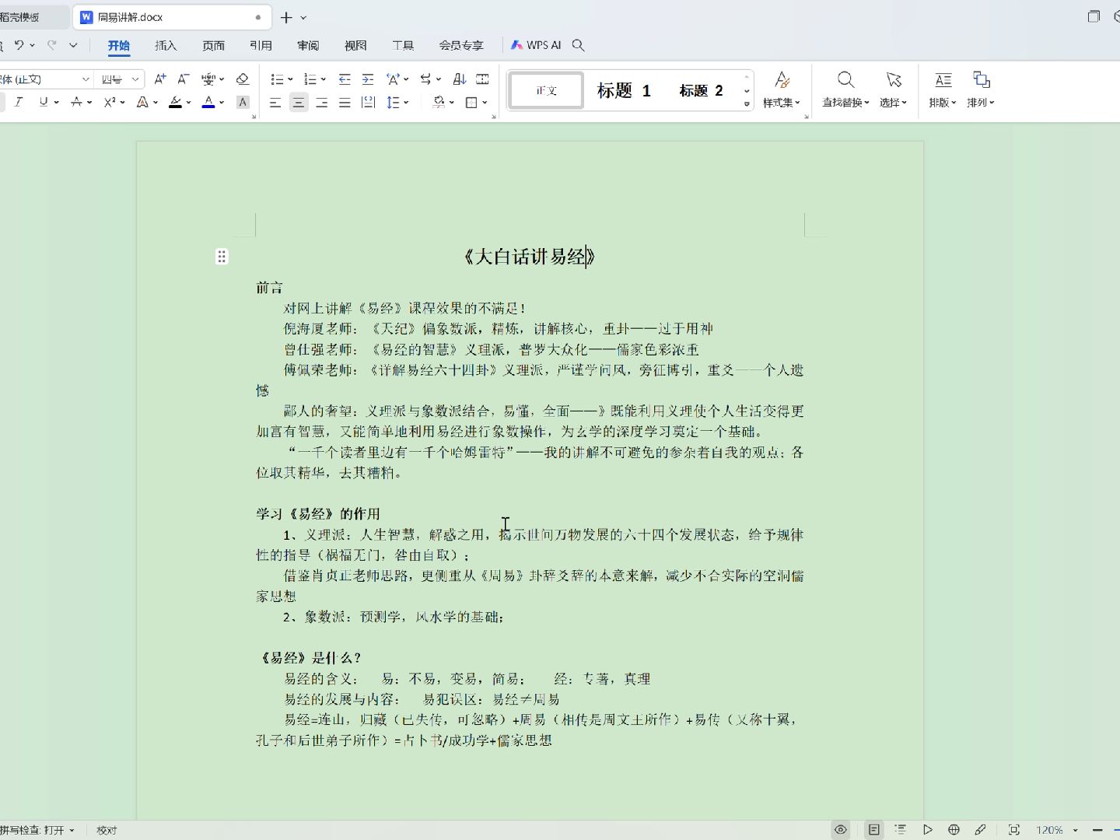This screenshot has height=840, width=1120.
Task: Open 样式集 style set menu
Action: pos(782,89)
